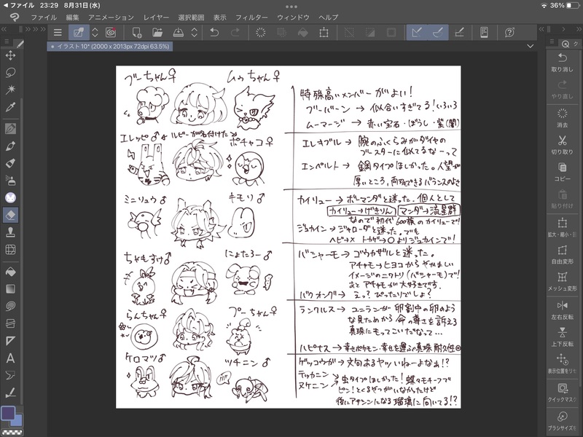
Task: Select the Auto select wand tool
Action: [10, 89]
